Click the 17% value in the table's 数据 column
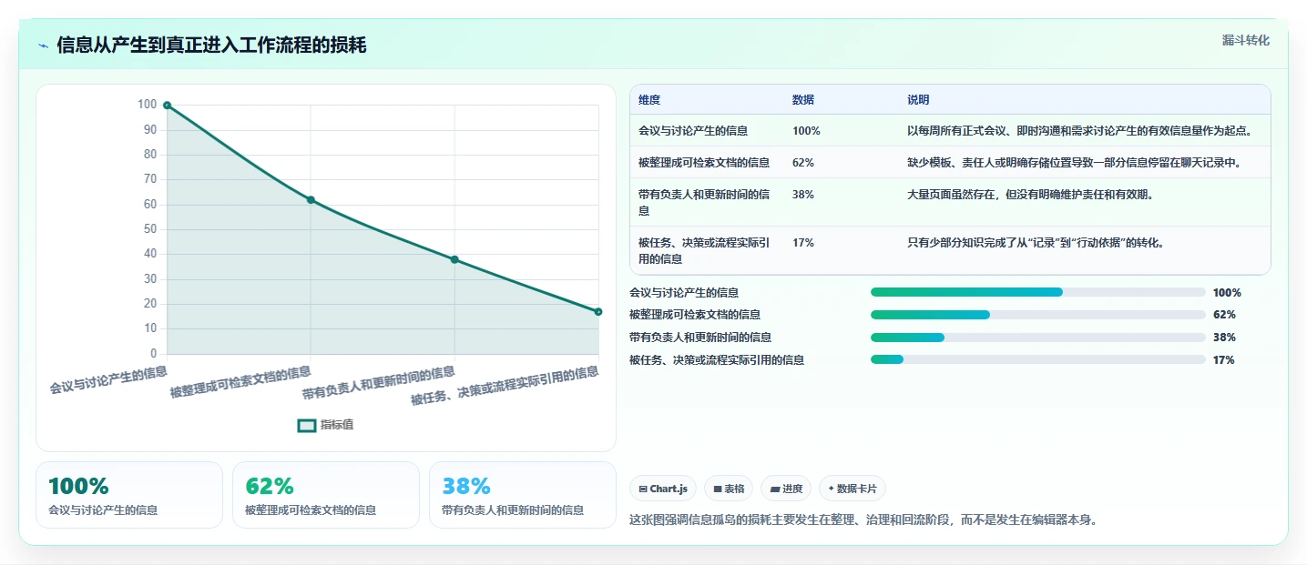The height and width of the screenshot is (565, 1307). pyautogui.click(x=803, y=243)
